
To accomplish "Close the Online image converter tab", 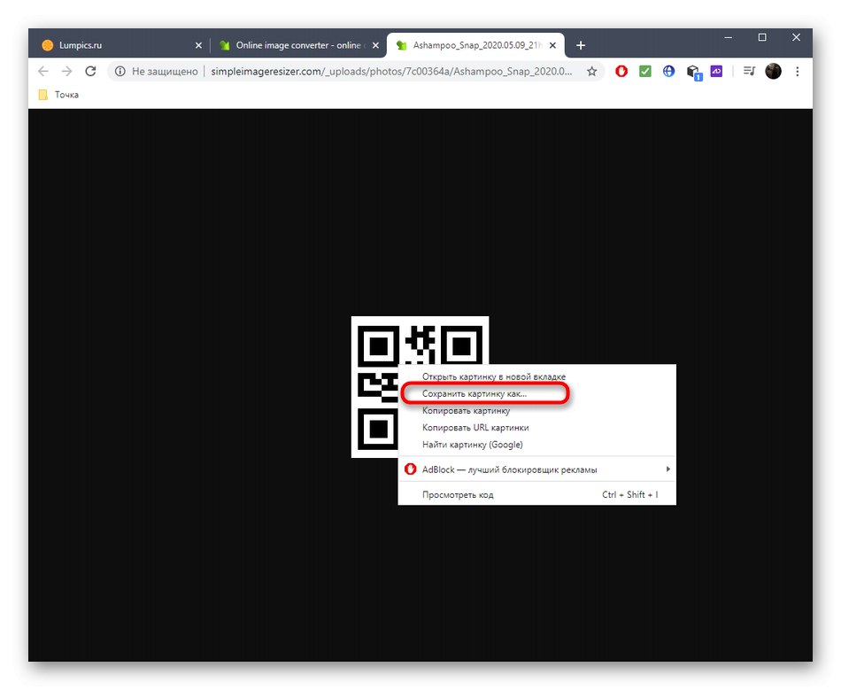I will pyautogui.click(x=375, y=45).
